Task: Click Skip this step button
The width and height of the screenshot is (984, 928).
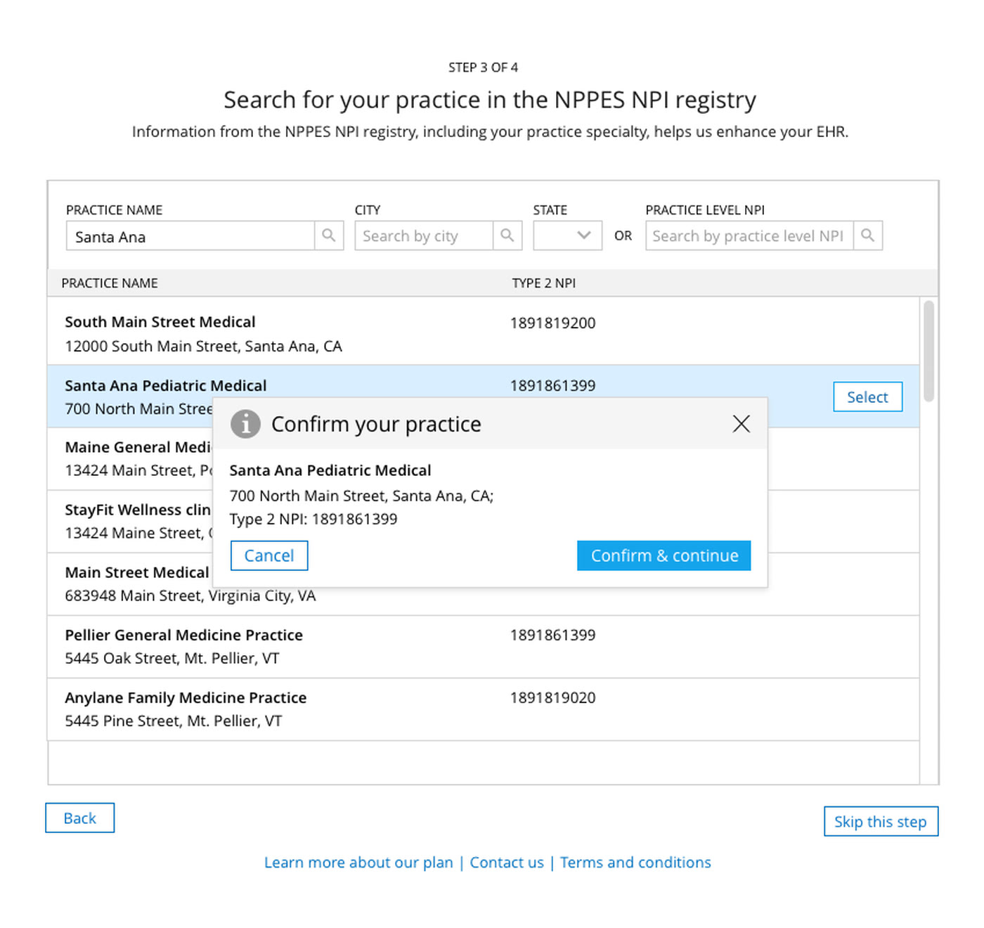Action: point(881,821)
